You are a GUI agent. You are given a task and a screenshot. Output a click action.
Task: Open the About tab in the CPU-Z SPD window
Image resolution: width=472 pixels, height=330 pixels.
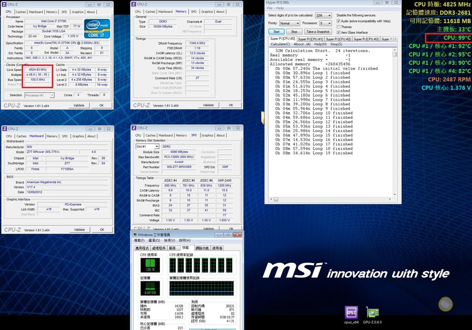click(x=221, y=136)
